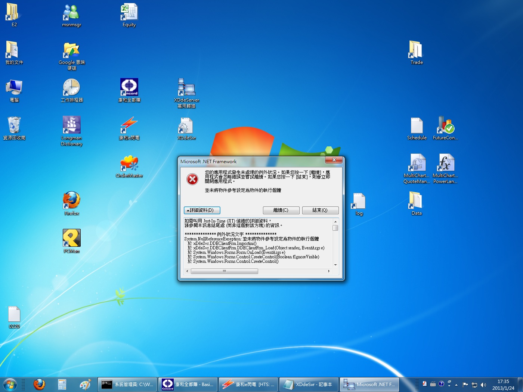The height and width of the screenshot is (392, 523).
Task: Switch to Microsoft .NET F... taskbar window
Action: point(369,384)
